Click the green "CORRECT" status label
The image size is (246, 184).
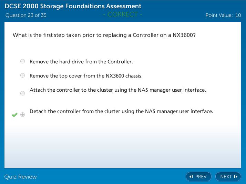pyautogui.click(x=123, y=14)
